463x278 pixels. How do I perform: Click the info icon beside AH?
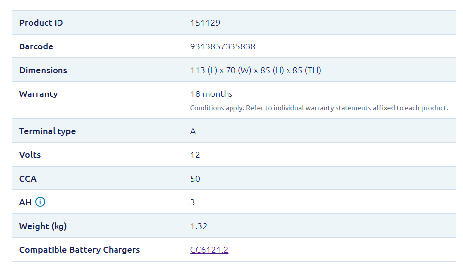coord(40,202)
